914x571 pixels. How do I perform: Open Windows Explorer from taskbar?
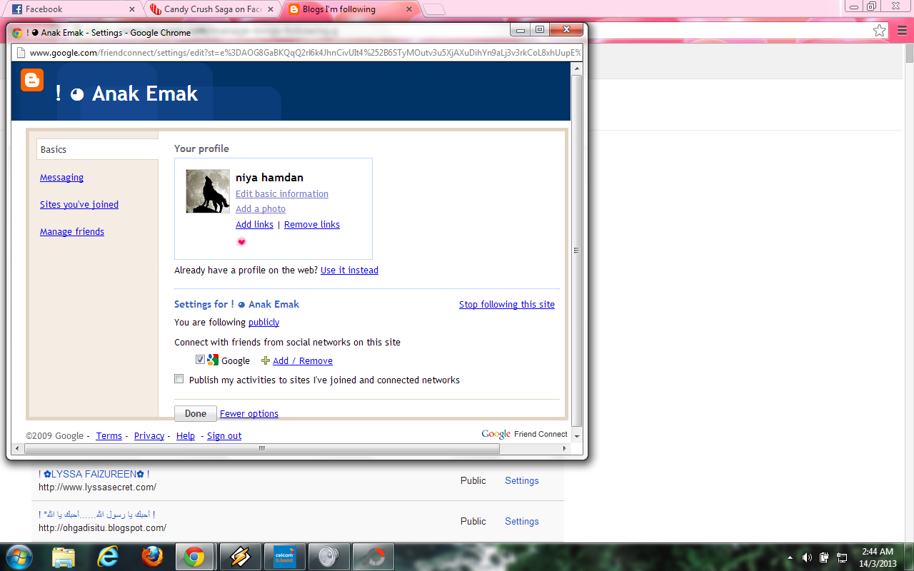pos(64,557)
